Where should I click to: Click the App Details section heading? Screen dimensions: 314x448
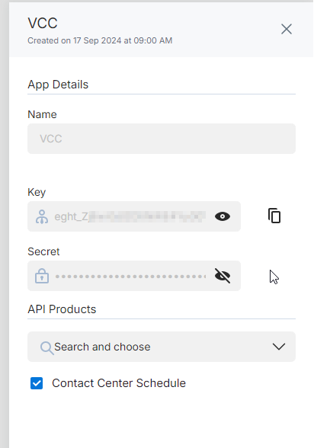pos(58,85)
